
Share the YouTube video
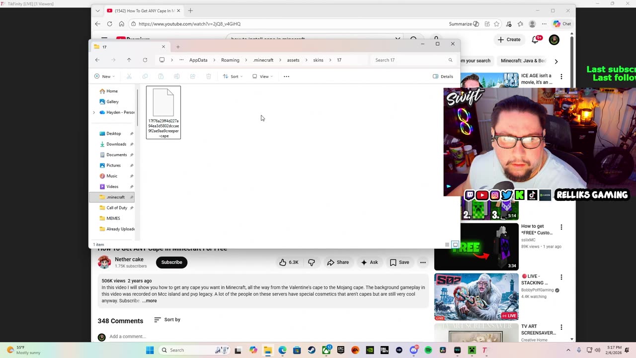point(338,263)
